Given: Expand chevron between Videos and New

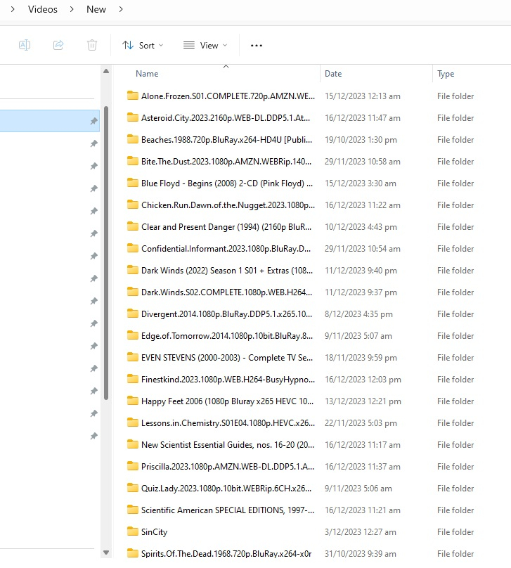Looking at the screenshot, I should 72,9.
